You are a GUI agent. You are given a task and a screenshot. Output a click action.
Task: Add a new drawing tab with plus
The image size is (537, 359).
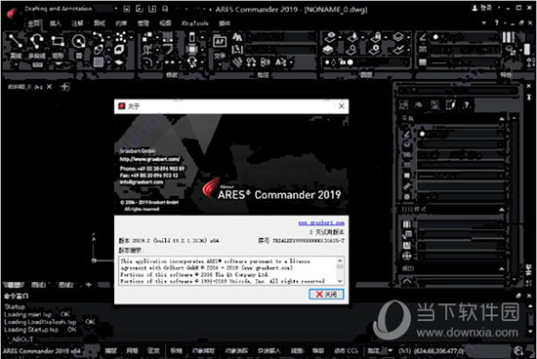pyautogui.click(x=64, y=87)
